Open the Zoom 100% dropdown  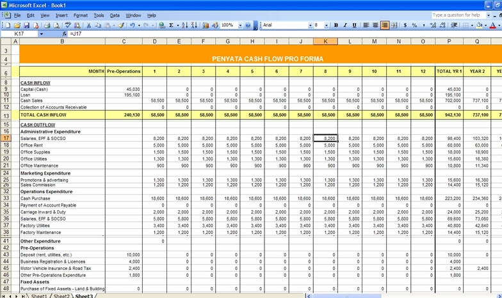pyautogui.click(x=240, y=26)
